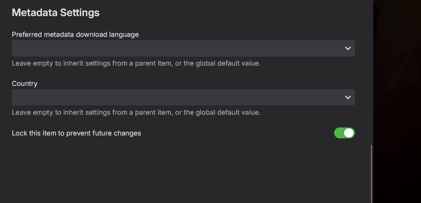Open the Preferred metadata download language dropdown
This screenshot has height=203, width=421.
(183, 48)
